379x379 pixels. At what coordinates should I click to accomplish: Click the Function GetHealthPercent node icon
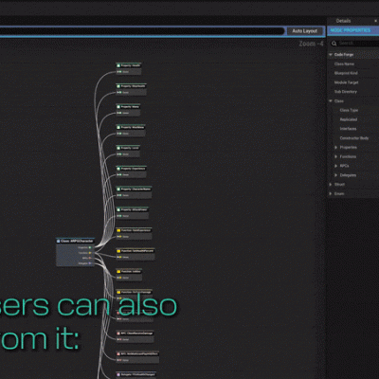pyautogui.click(x=118, y=251)
